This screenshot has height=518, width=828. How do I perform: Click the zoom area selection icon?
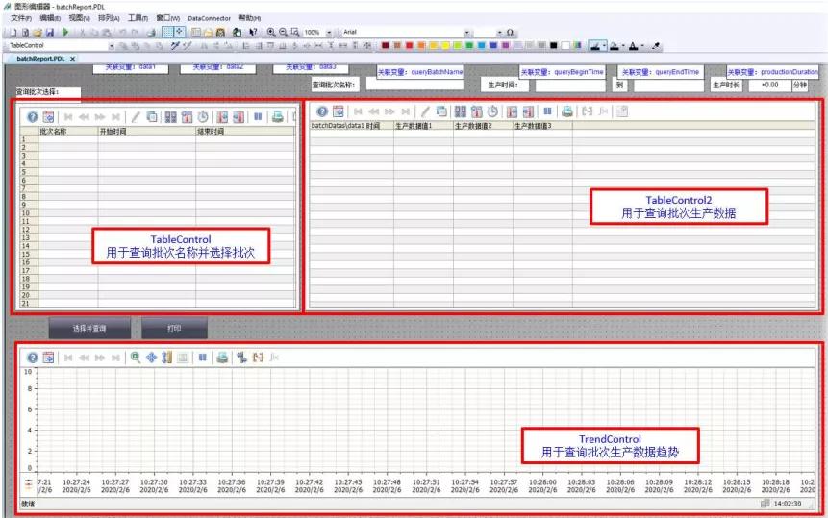(294, 32)
